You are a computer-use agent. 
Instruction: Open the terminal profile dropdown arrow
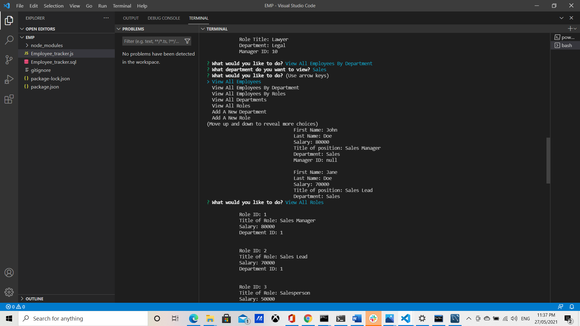[575, 29]
